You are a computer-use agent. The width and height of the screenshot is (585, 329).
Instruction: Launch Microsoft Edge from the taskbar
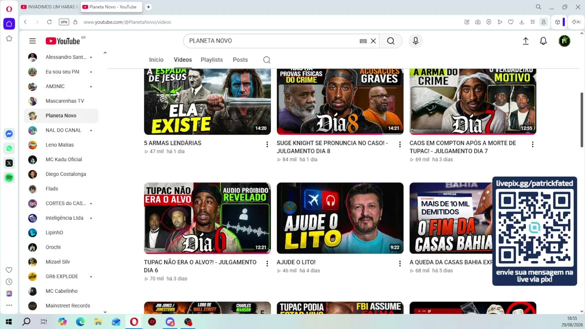80,322
